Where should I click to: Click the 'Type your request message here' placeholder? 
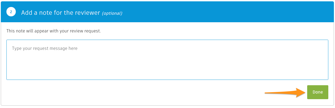click(45, 49)
